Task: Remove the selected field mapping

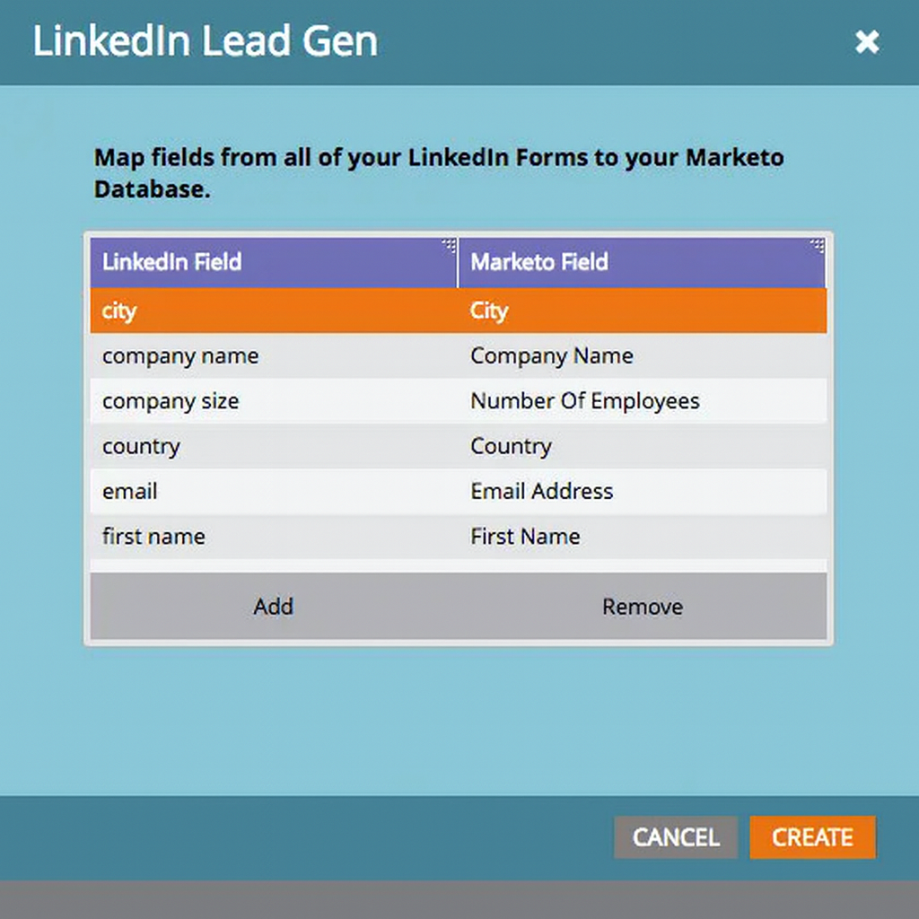Action: pyautogui.click(x=642, y=607)
